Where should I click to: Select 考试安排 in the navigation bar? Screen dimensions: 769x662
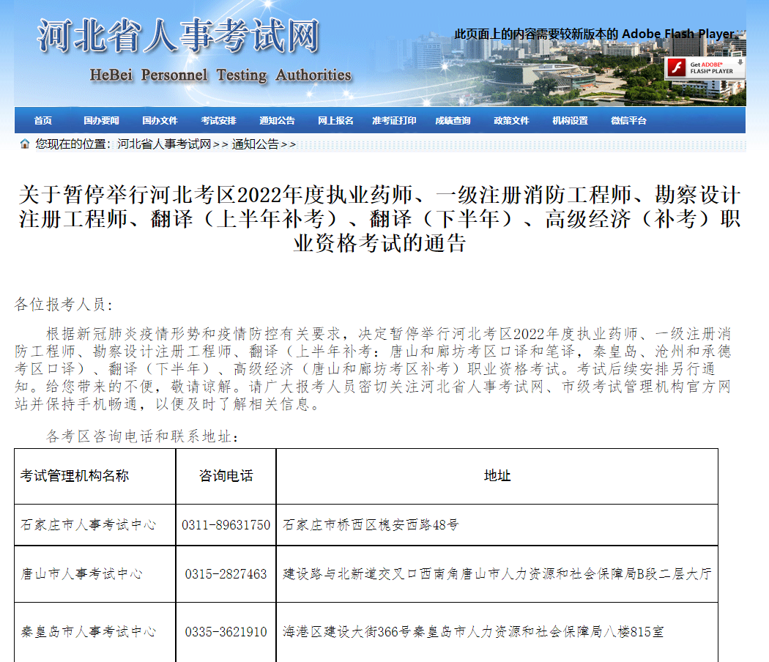point(218,121)
